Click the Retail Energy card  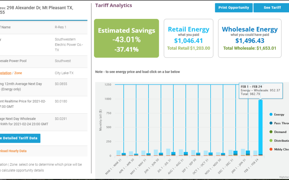(189, 38)
